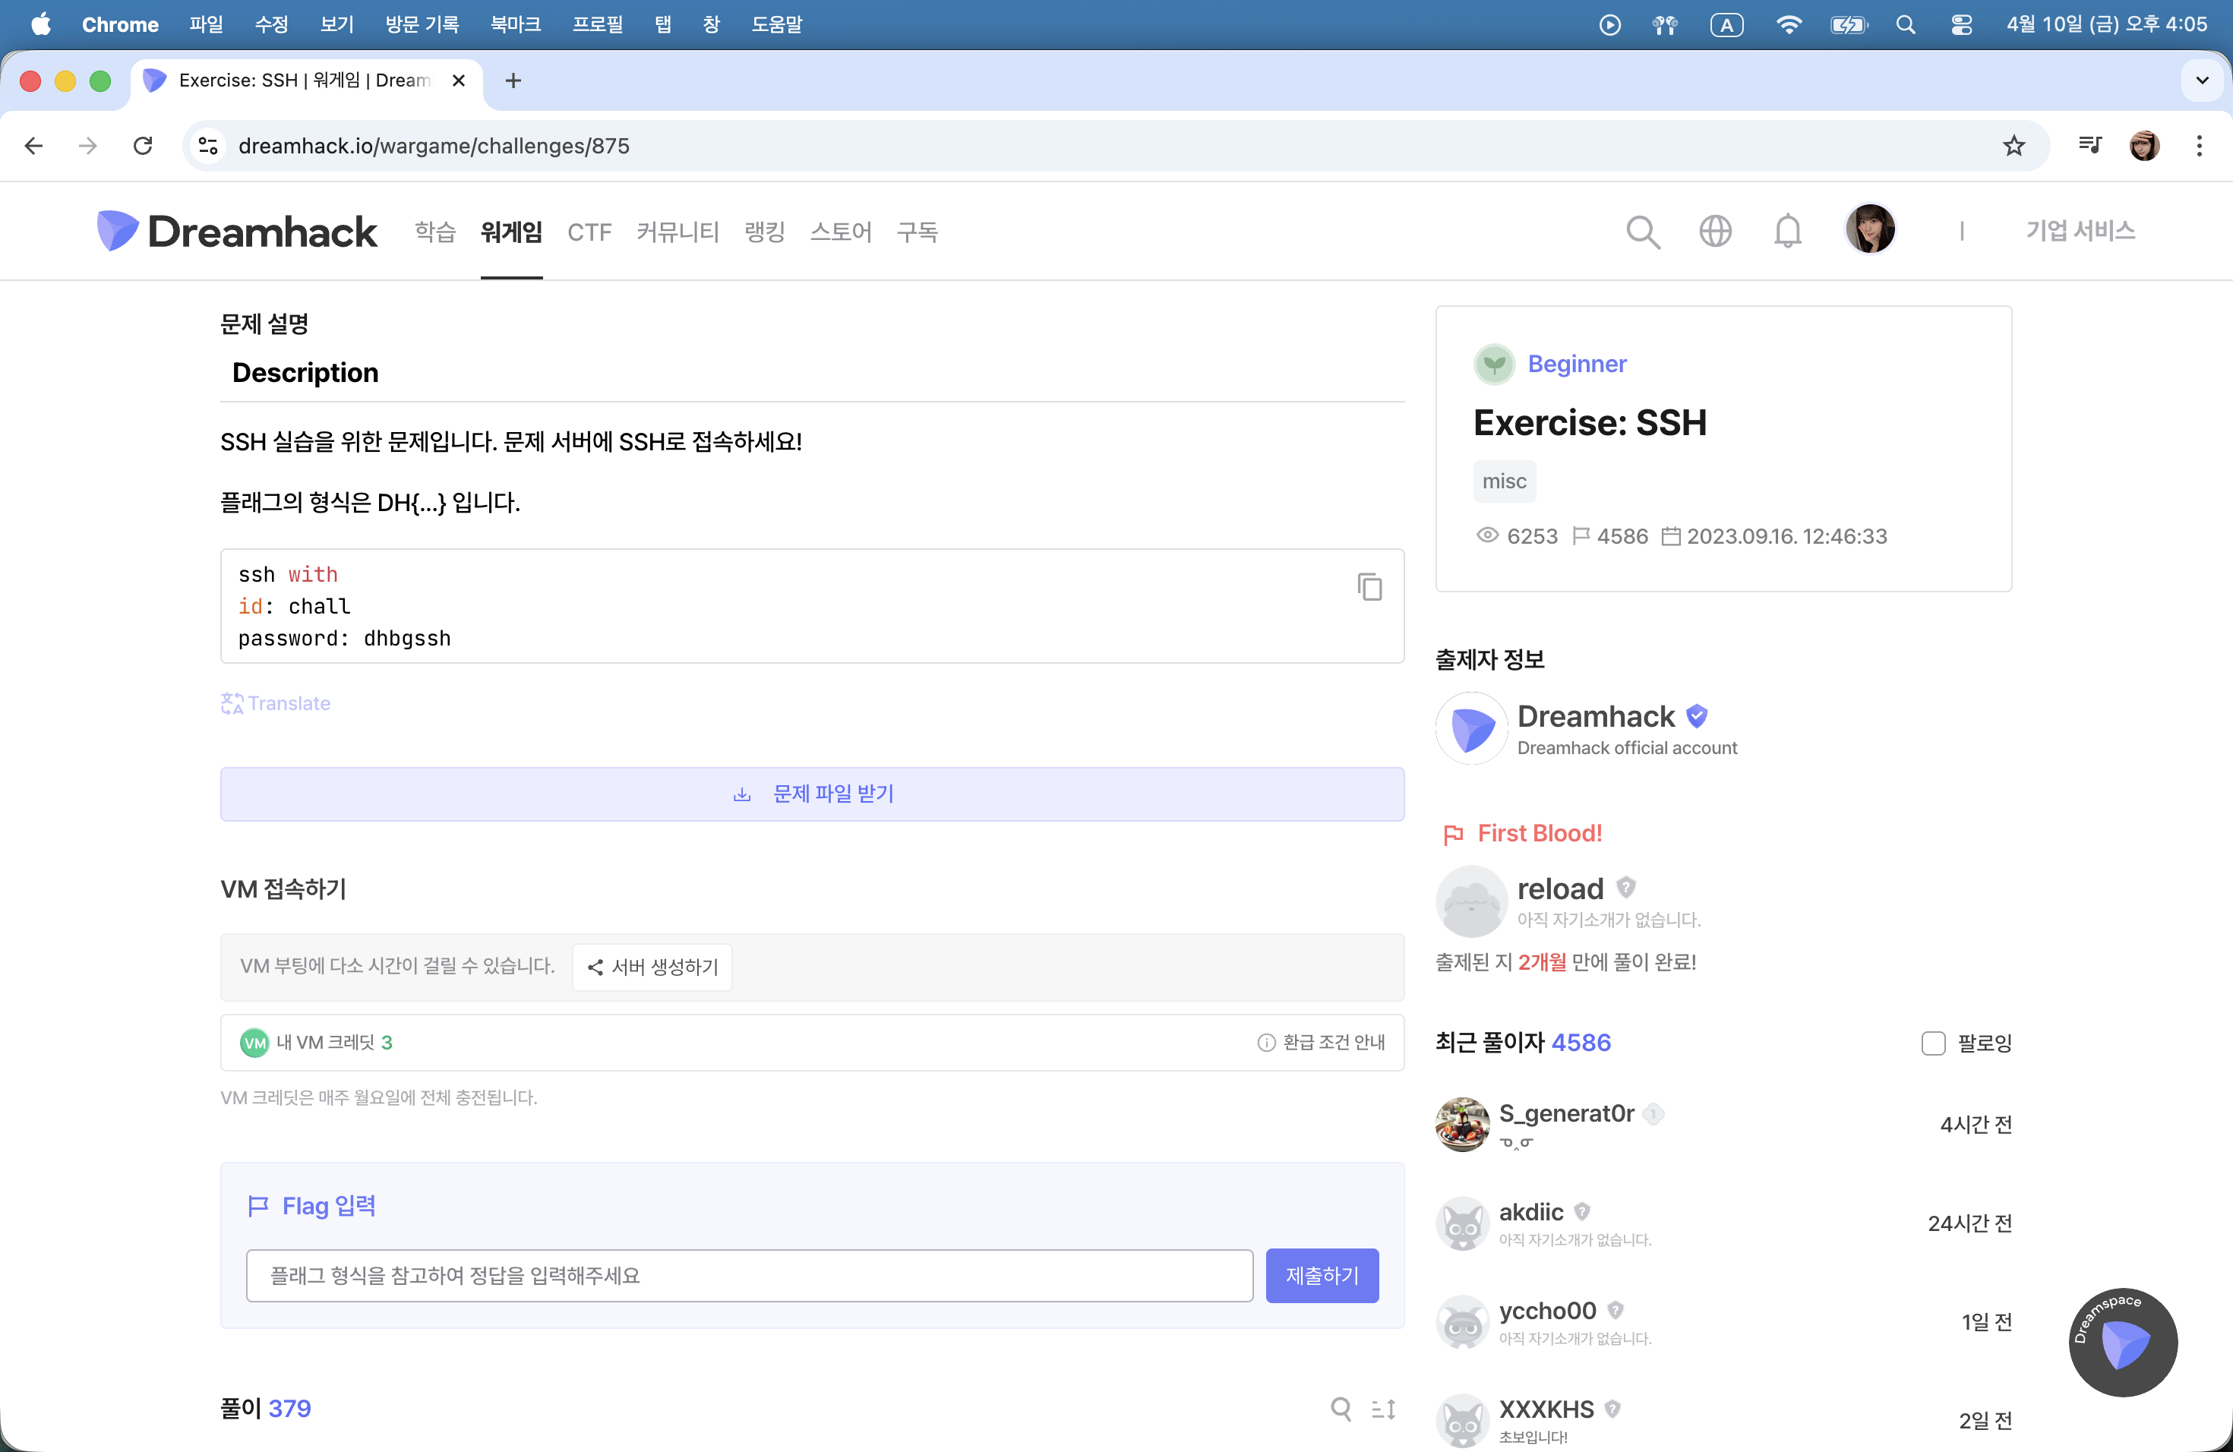Open Chrome three-dot menu
The image size is (2233, 1452).
pos(2198,145)
